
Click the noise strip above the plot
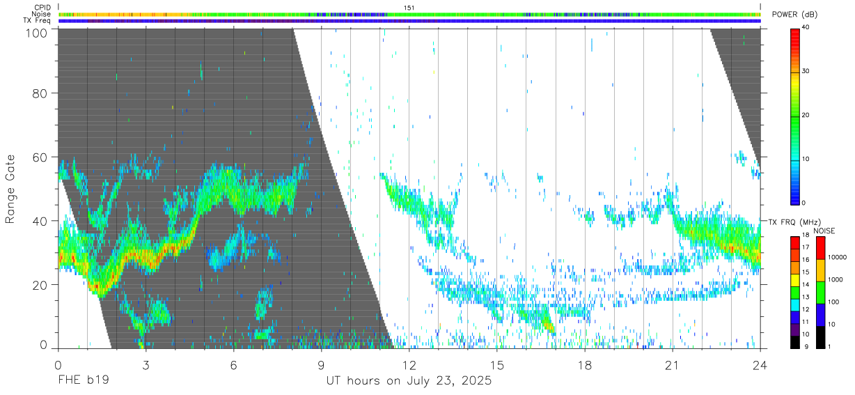tap(409, 14)
